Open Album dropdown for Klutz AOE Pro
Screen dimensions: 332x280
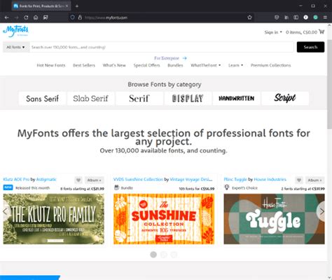pos(94,180)
